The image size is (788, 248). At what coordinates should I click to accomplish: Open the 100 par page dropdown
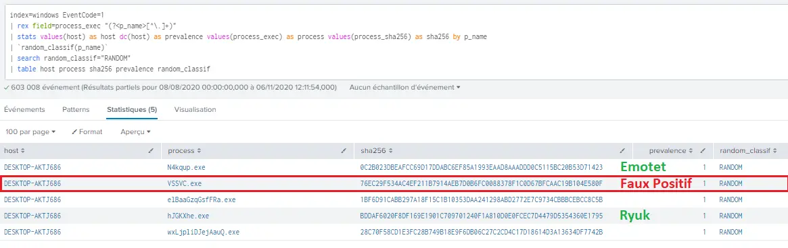pos(30,132)
